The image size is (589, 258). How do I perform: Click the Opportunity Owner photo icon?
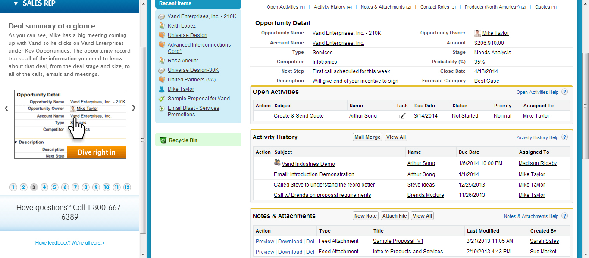pos(478,33)
